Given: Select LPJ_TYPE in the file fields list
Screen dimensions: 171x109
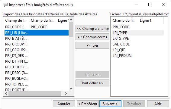Looking at the screenshot, I should coord(138,33).
